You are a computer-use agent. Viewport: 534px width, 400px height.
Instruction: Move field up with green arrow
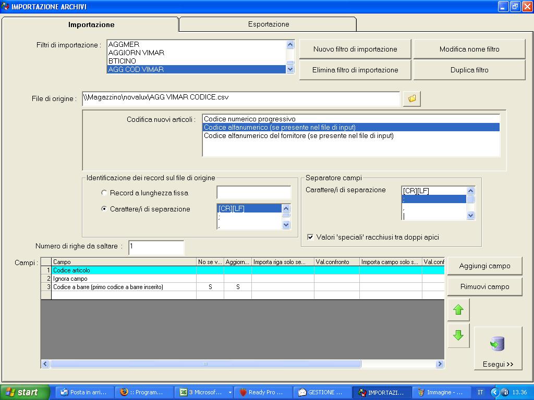(458, 310)
